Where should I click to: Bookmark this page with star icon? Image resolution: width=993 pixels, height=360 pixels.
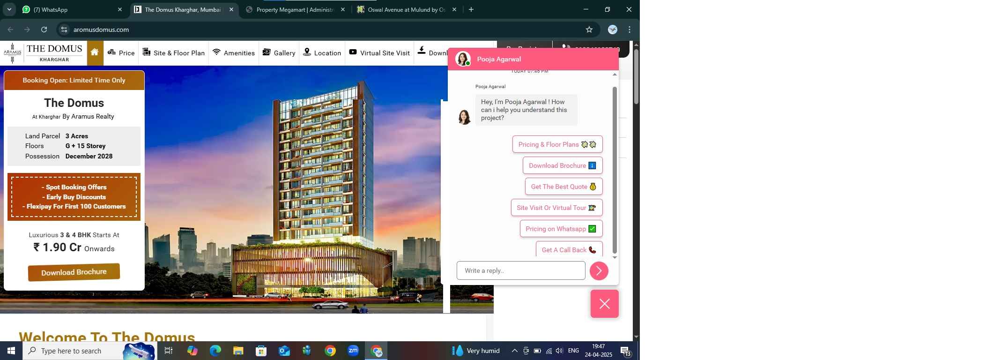pyautogui.click(x=589, y=30)
